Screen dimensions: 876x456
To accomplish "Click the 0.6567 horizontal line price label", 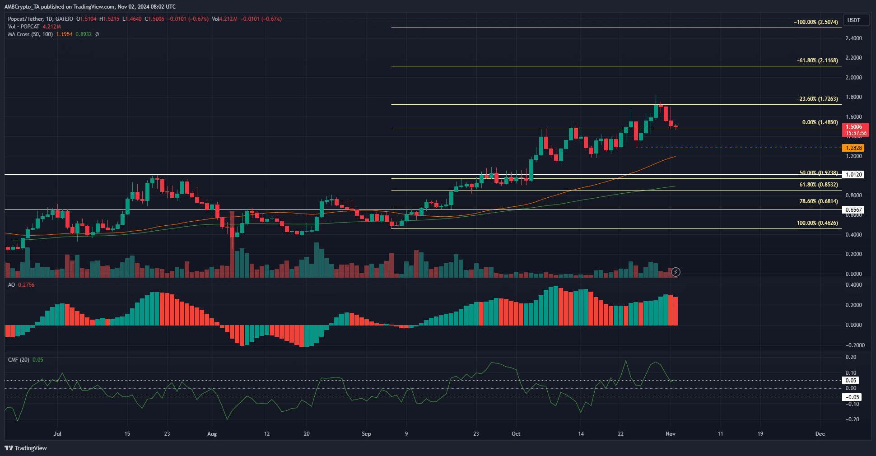I will coord(853,209).
